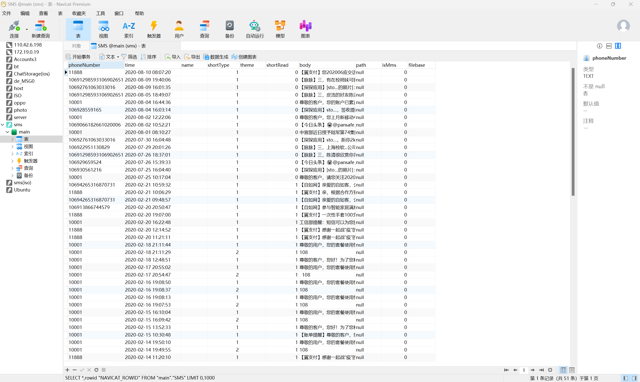Viewport: 640px width, 382px height.
Task: Select the 110.42.6.198 connection
Action: 28,45
